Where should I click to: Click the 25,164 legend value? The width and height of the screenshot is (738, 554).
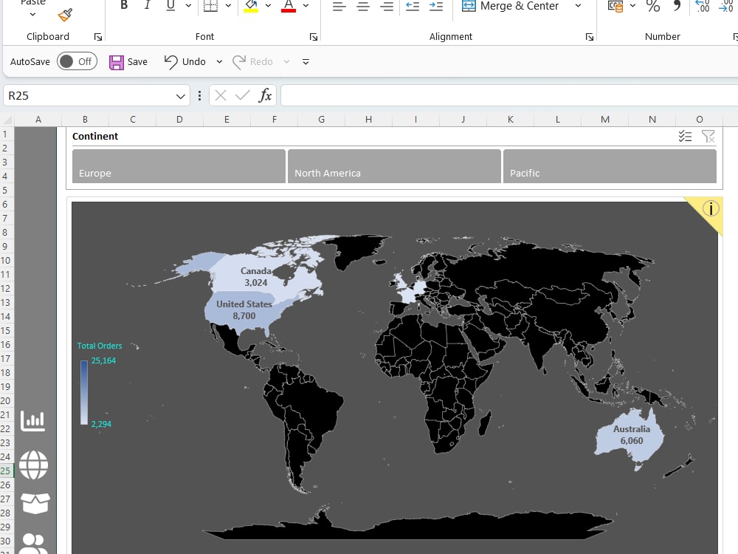103,360
